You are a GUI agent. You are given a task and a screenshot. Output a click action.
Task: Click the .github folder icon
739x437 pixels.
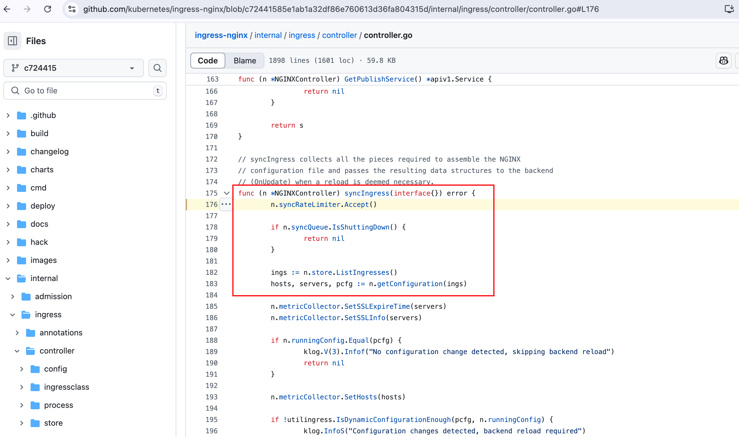(22, 115)
